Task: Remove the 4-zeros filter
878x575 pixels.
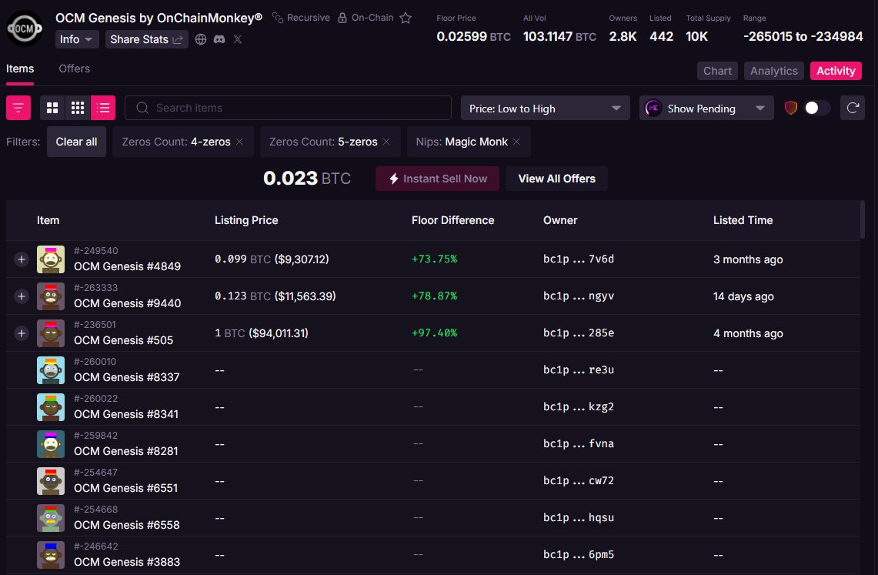Action: pyautogui.click(x=239, y=142)
